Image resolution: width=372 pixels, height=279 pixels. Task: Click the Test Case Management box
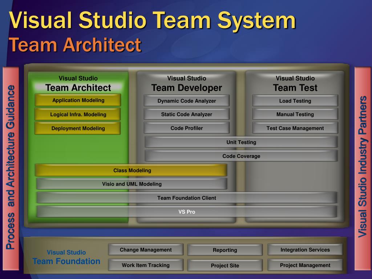[x=295, y=128]
